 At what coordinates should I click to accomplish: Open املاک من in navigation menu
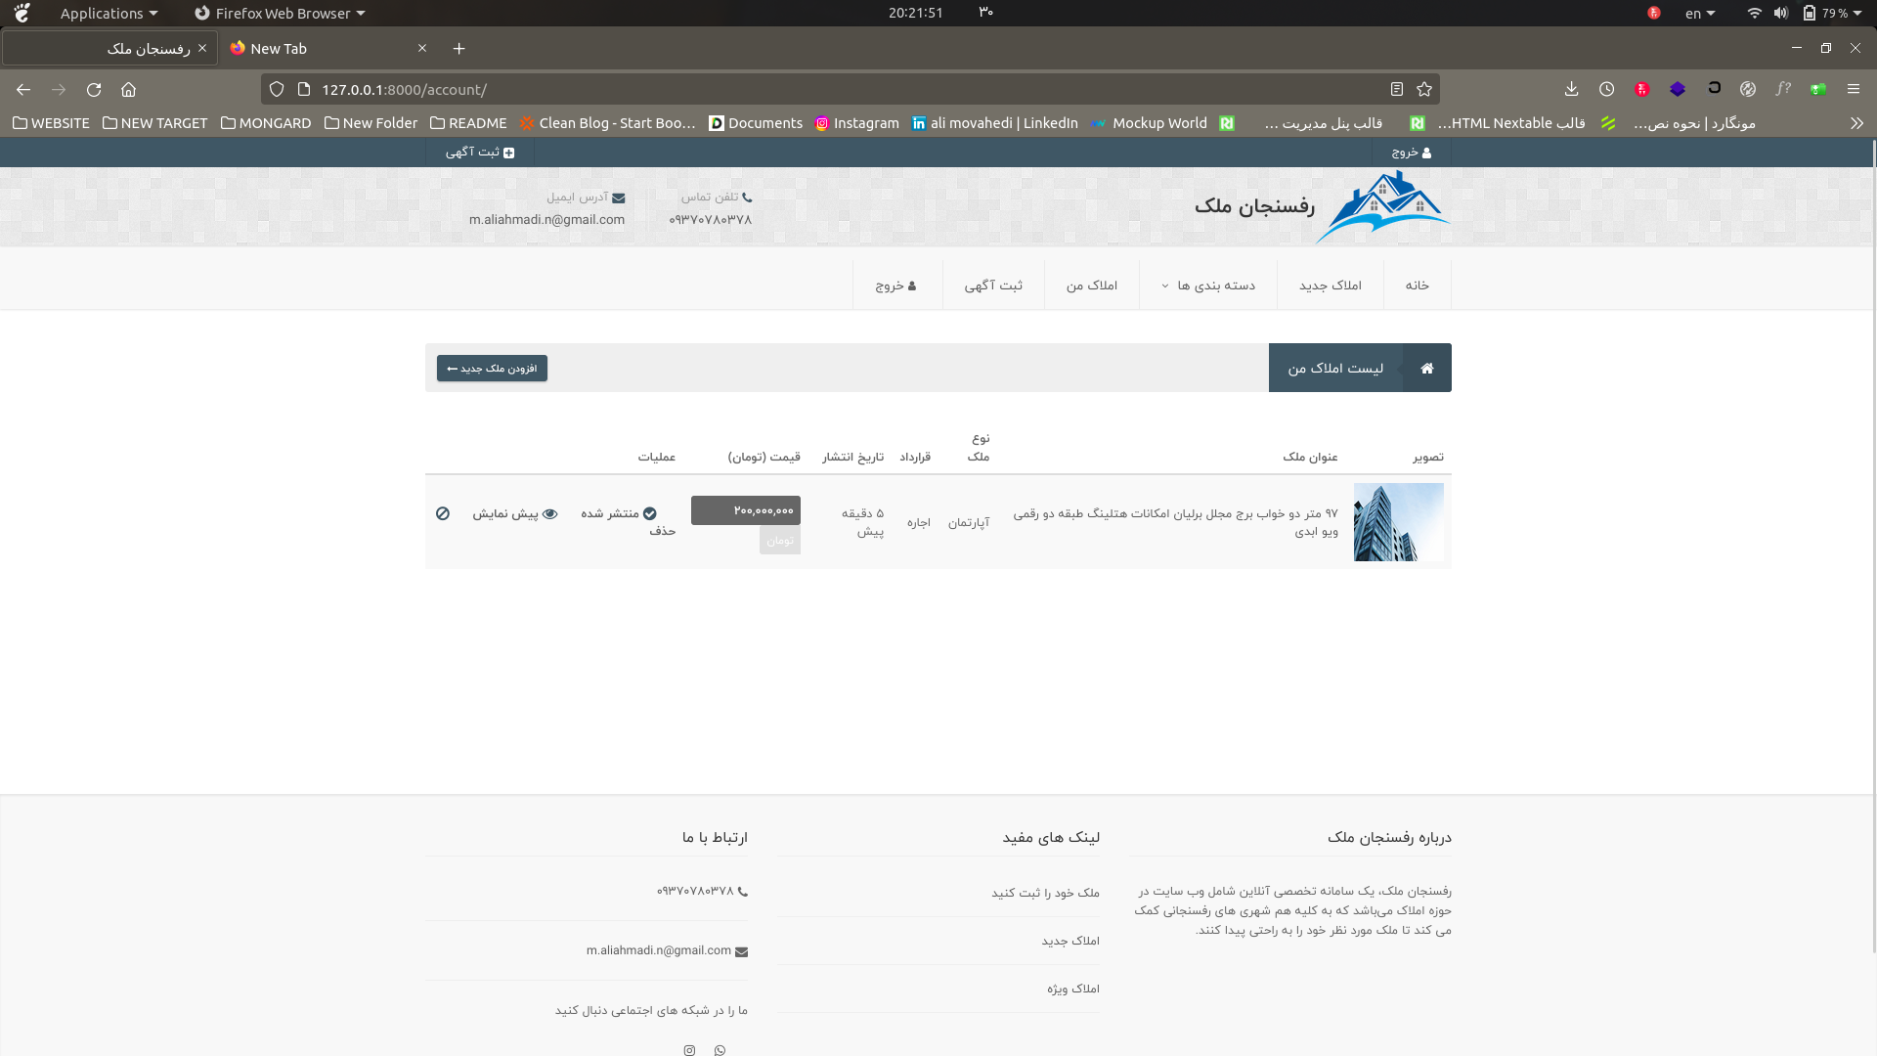(1091, 286)
